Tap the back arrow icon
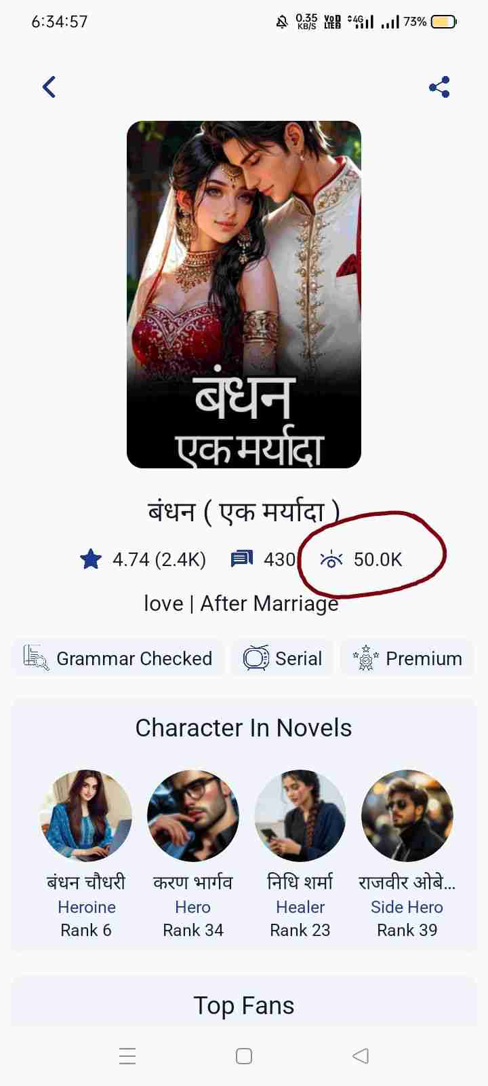Viewport: 488px width, 1086px height. click(x=49, y=87)
